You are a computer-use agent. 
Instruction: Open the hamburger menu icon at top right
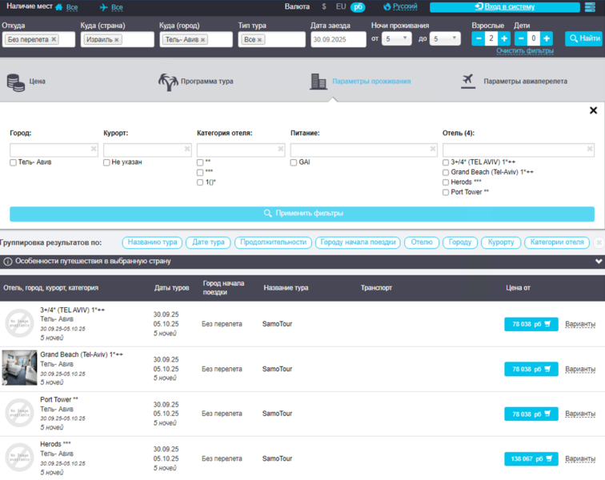(x=591, y=7)
